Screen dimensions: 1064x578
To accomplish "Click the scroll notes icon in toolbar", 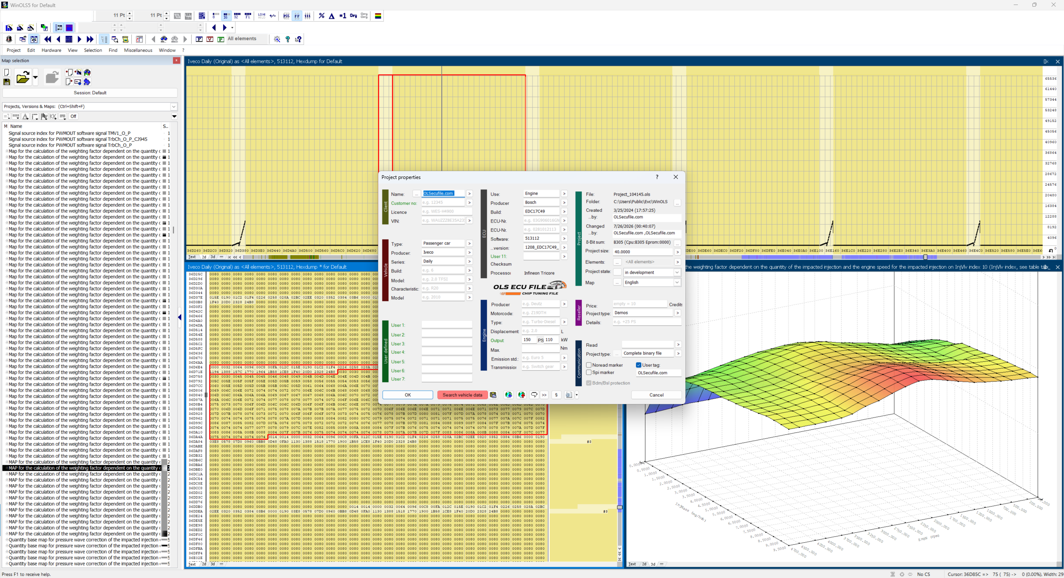I will (x=125, y=39).
